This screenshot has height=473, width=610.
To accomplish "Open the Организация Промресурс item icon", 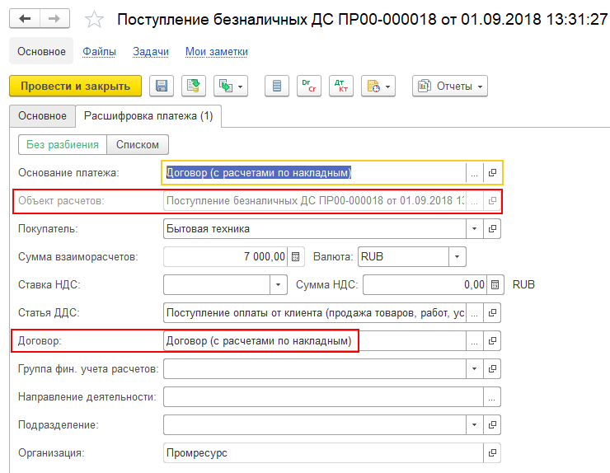I will coord(492,452).
